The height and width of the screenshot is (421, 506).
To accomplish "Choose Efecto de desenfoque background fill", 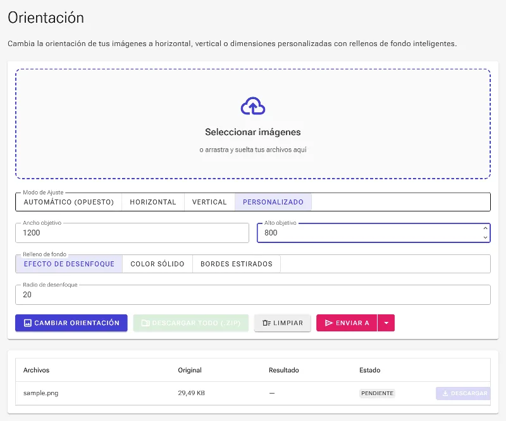I will click(x=69, y=264).
